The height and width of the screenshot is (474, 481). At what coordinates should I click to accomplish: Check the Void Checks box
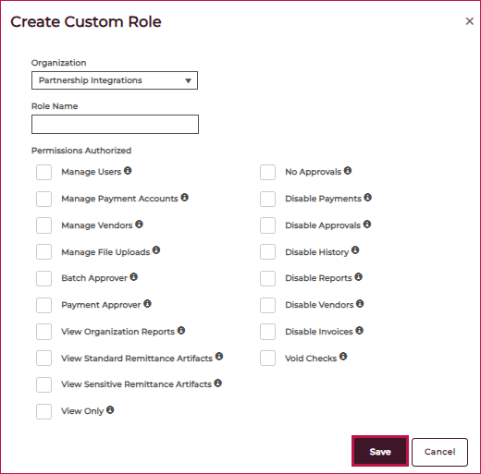click(x=267, y=358)
